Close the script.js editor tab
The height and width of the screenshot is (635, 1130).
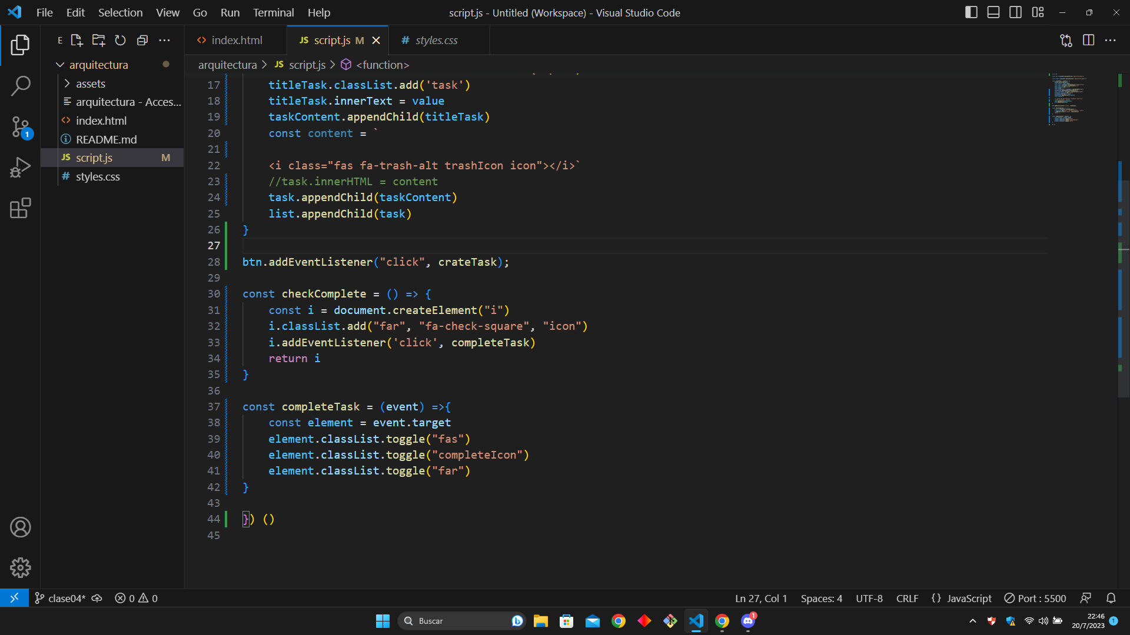376,41
